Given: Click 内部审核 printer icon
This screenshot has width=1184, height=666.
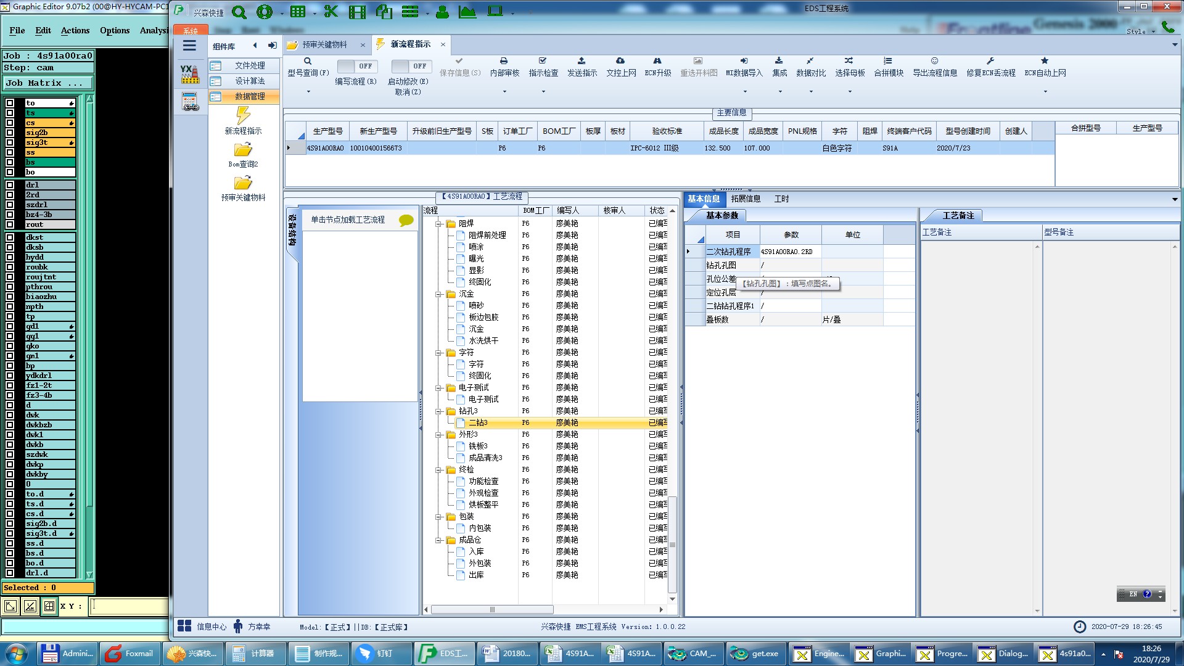Looking at the screenshot, I should (x=504, y=61).
